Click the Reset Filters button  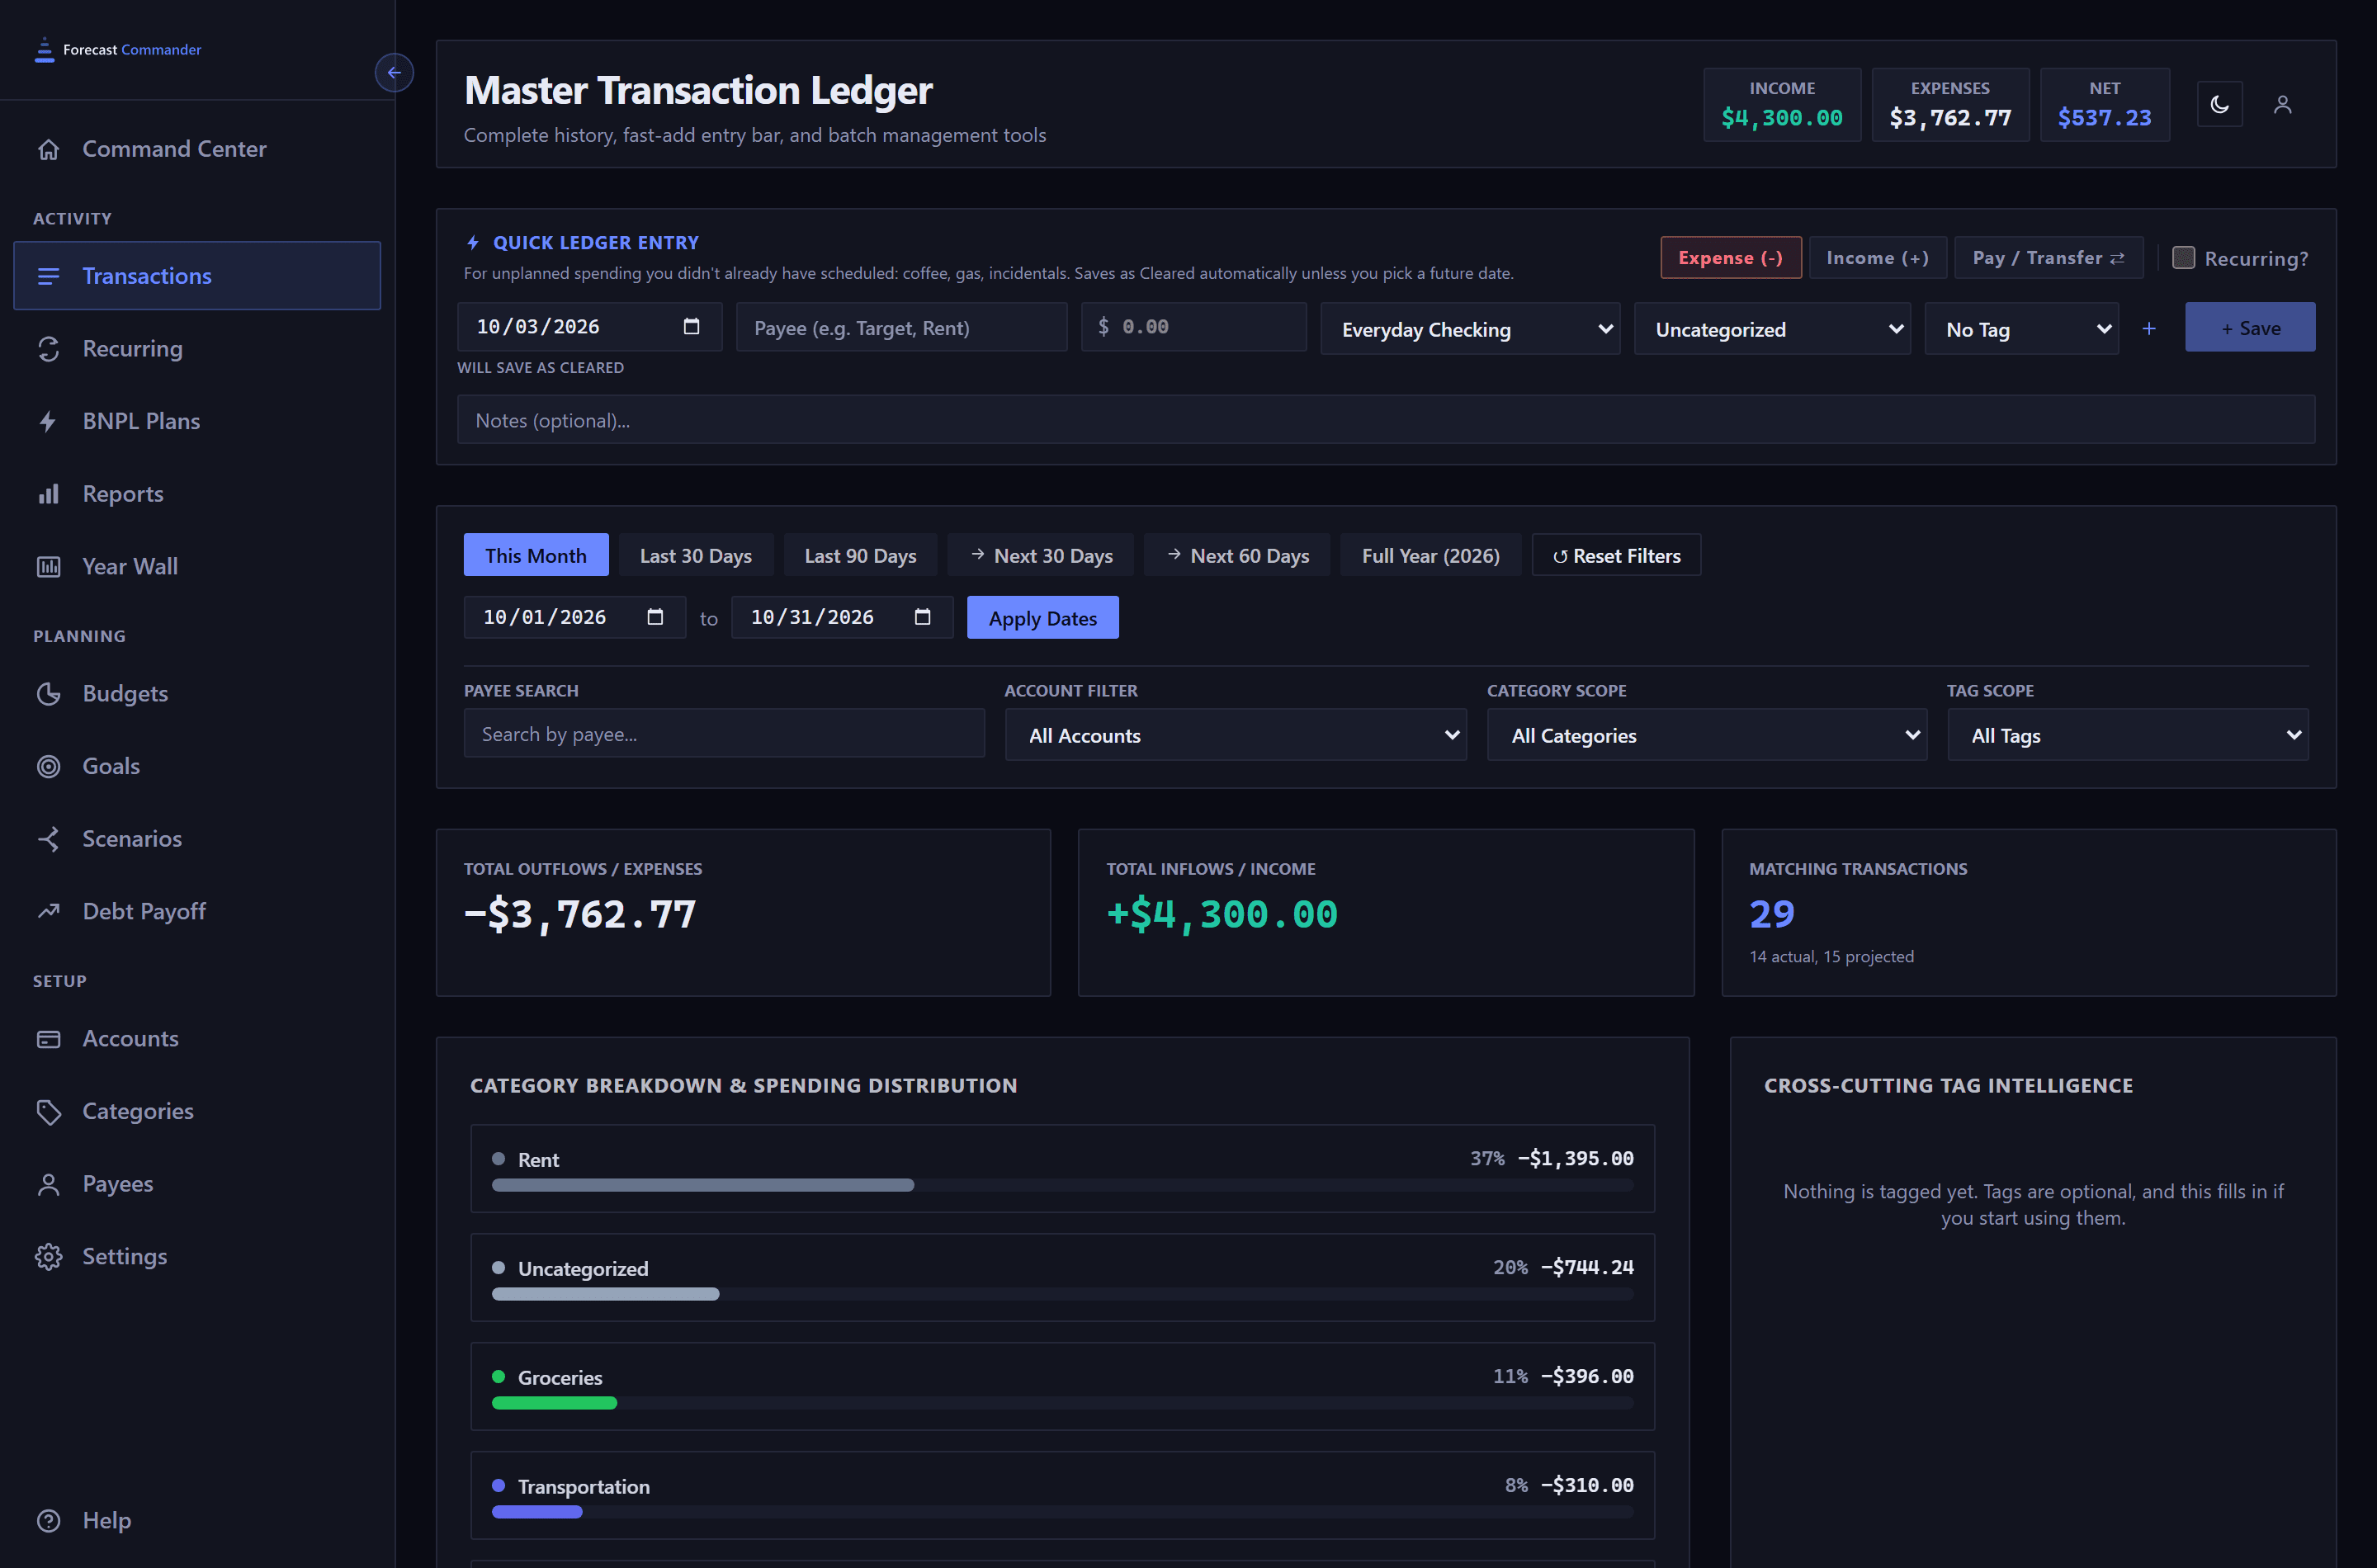tap(1615, 554)
